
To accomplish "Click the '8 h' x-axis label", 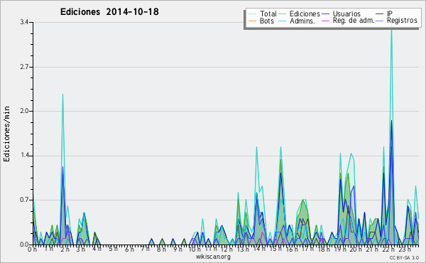I will click(x=161, y=249).
